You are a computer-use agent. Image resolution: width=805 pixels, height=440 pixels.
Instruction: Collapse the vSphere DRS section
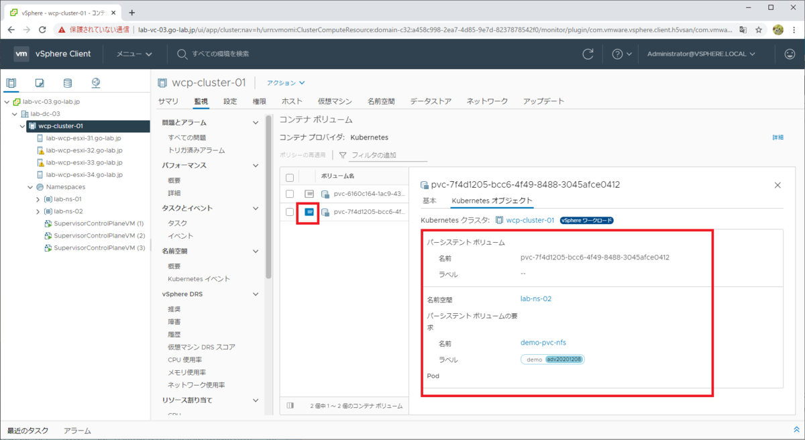click(x=255, y=294)
